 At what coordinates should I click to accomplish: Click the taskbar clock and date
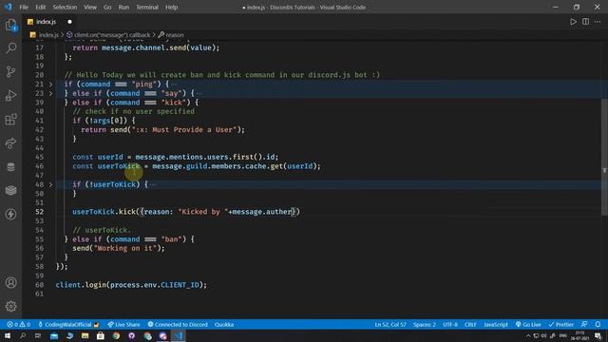[x=580, y=335]
